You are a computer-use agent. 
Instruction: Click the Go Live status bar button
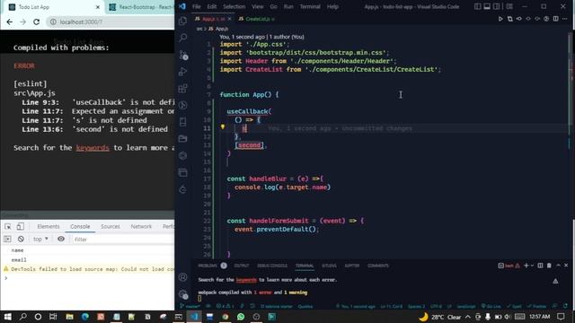[x=491, y=306]
